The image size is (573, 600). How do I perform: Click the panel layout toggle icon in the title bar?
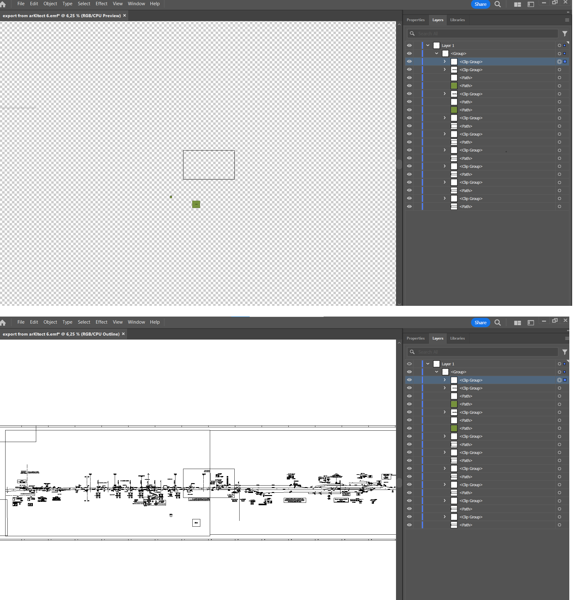click(531, 4)
